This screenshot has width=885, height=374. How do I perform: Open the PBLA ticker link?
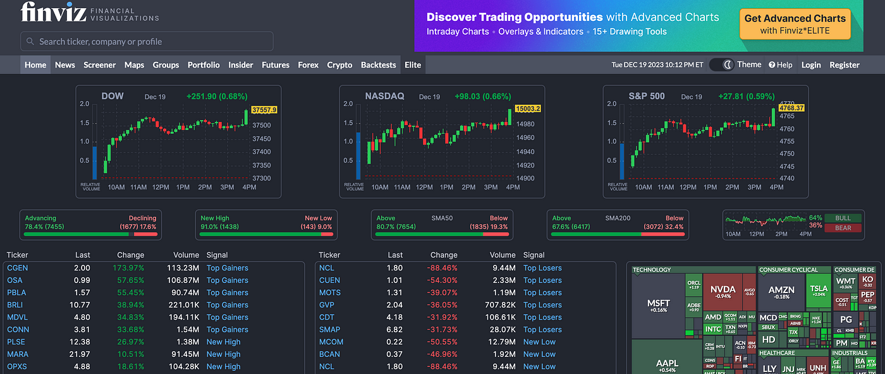(x=17, y=293)
